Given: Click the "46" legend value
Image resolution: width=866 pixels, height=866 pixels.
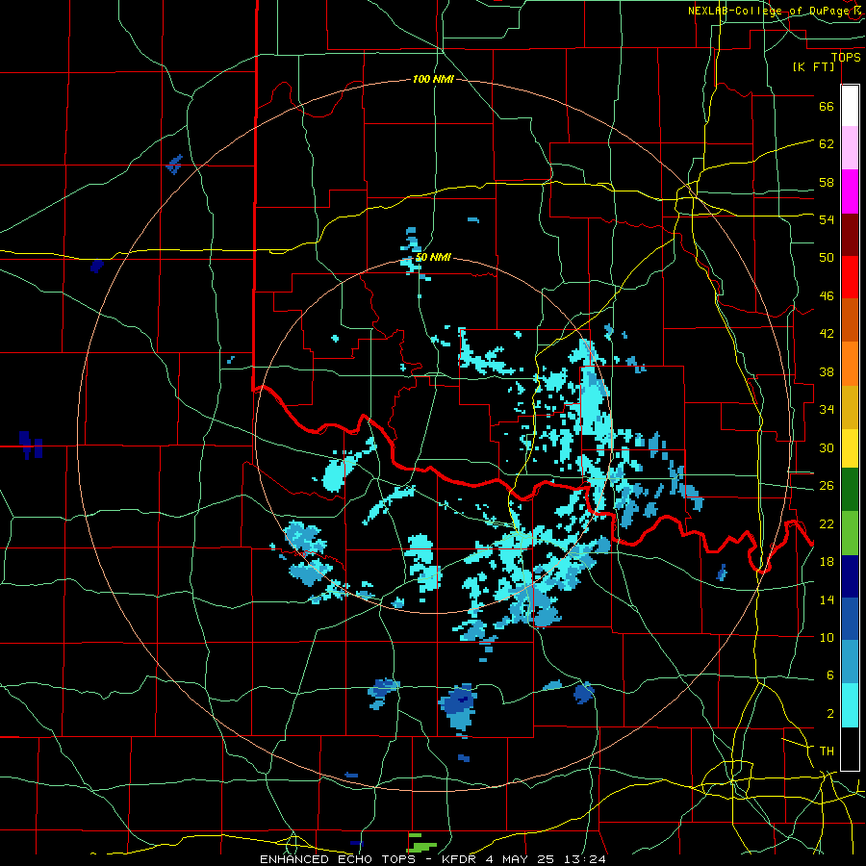Looking at the screenshot, I should 827,296.
